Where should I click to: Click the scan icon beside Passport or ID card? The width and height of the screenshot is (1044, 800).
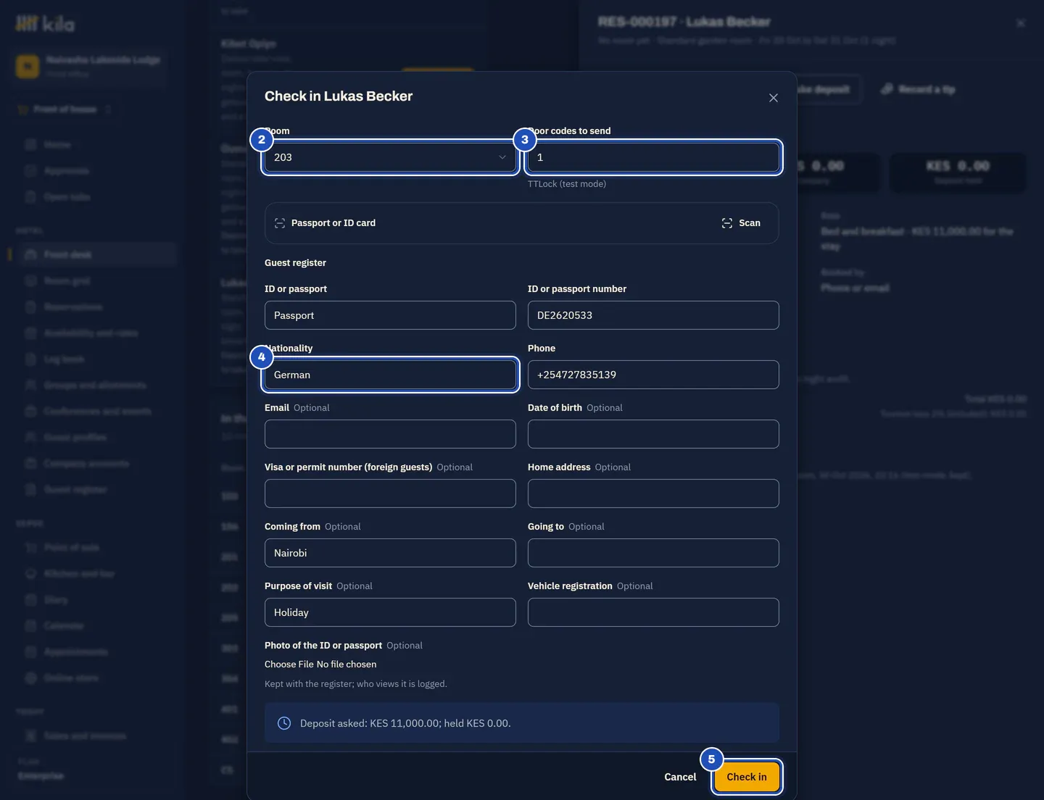point(280,223)
